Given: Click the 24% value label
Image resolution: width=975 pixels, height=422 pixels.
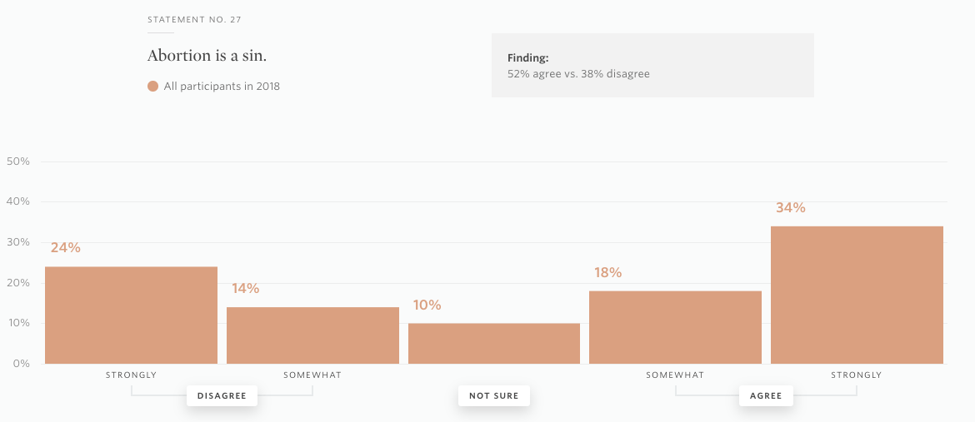Looking at the screenshot, I should click(x=65, y=247).
